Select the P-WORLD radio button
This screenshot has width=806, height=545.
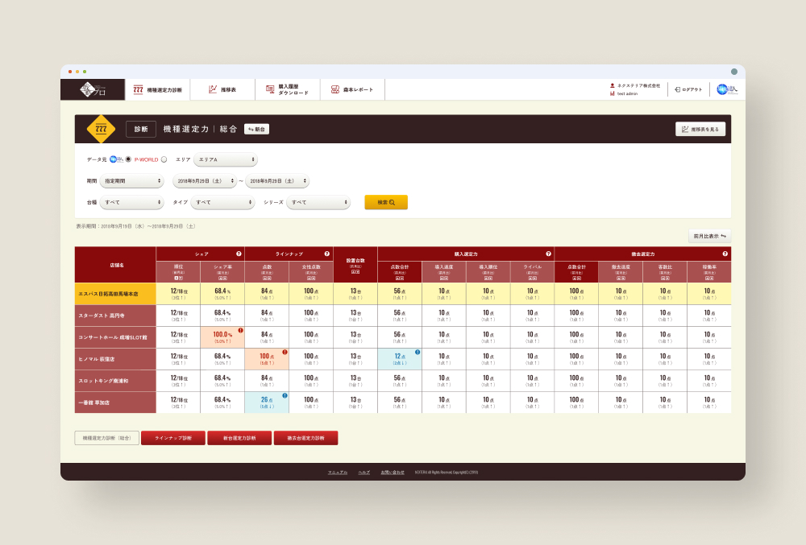click(164, 159)
